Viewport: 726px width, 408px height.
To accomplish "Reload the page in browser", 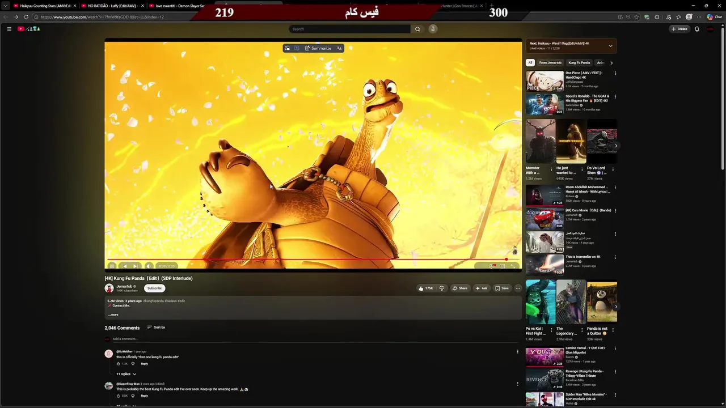I will tap(26, 17).
